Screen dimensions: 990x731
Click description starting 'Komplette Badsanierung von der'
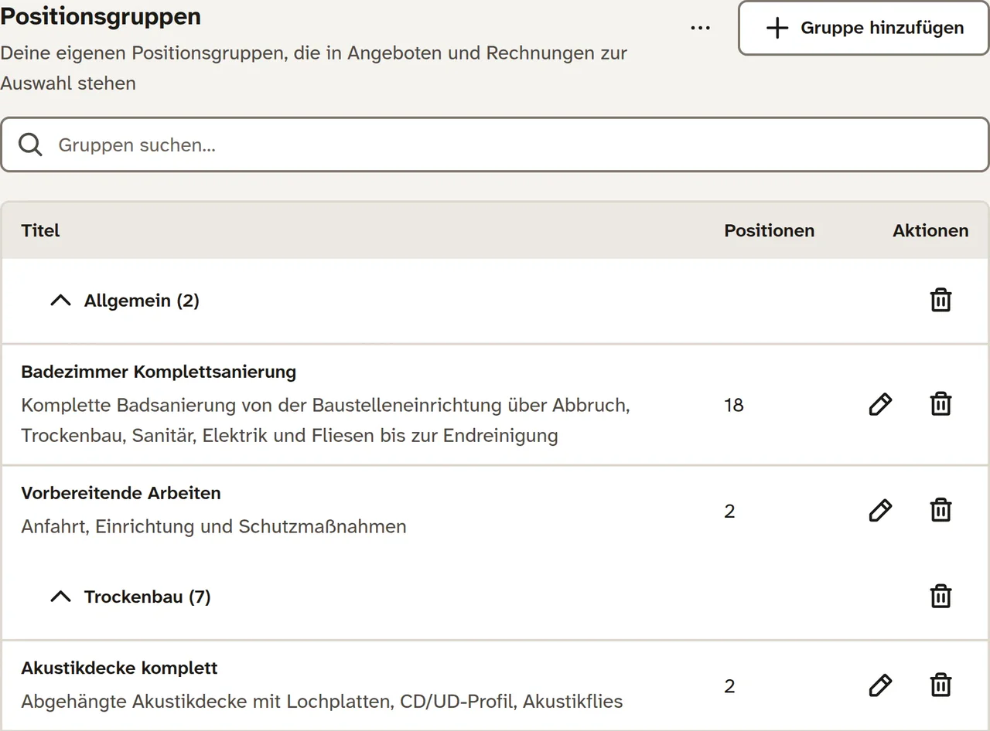326,420
